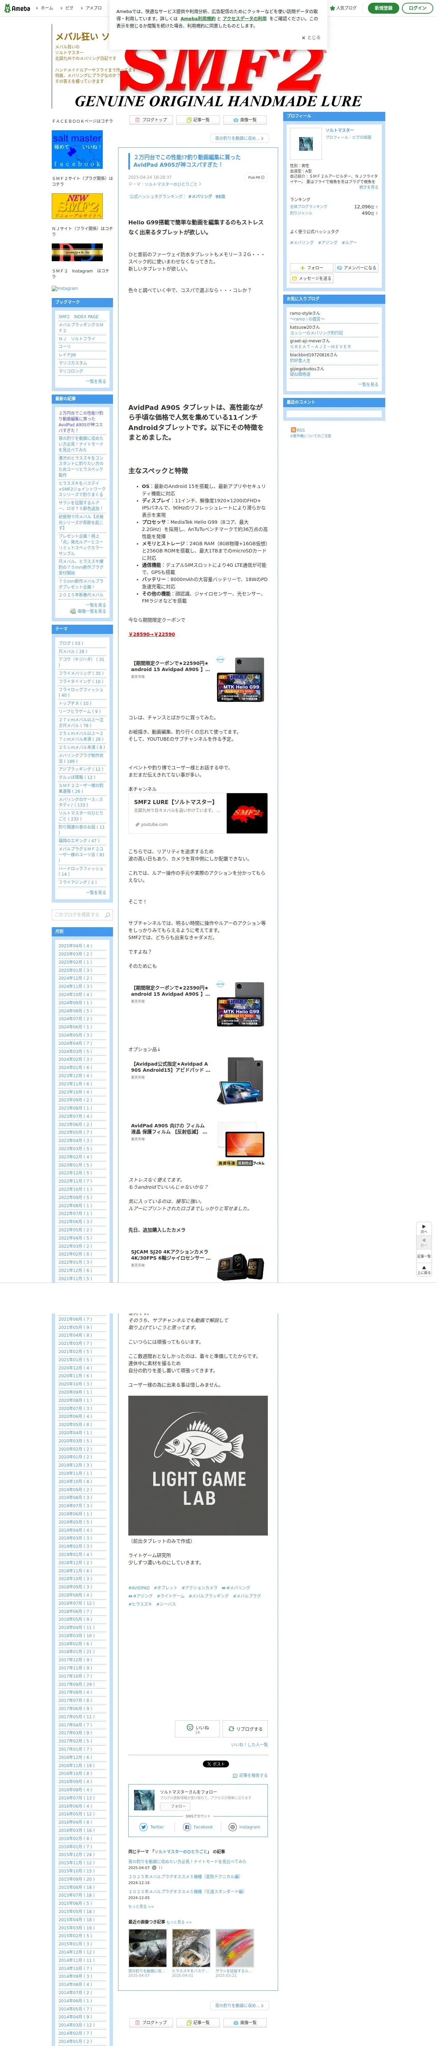Open AvidPad official case product card
The width and height of the screenshot is (437, 2046).
point(198,1081)
